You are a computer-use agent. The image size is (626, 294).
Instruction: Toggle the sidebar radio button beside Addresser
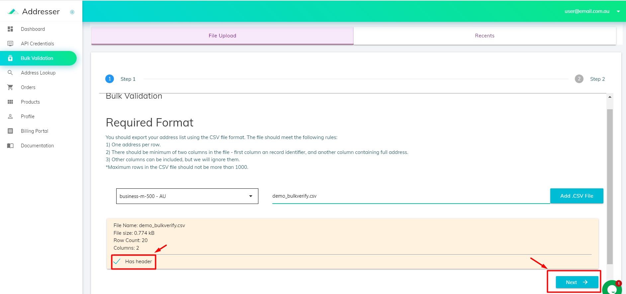[72, 12]
